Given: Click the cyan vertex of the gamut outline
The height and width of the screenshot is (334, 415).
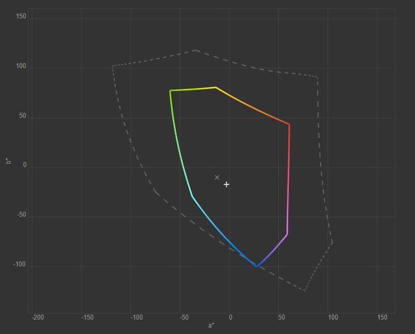Looking at the screenshot, I should click(193, 196).
